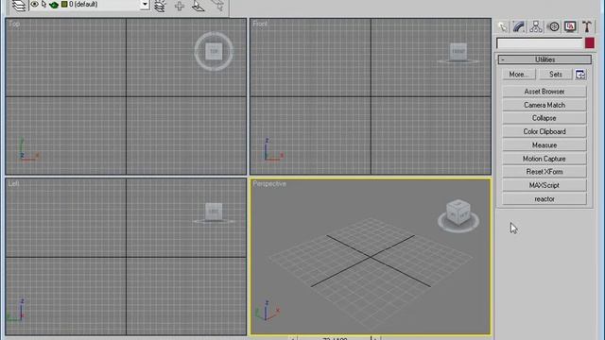Click the Create New Layer icon
This screenshot has height=340, width=605.
click(160, 6)
